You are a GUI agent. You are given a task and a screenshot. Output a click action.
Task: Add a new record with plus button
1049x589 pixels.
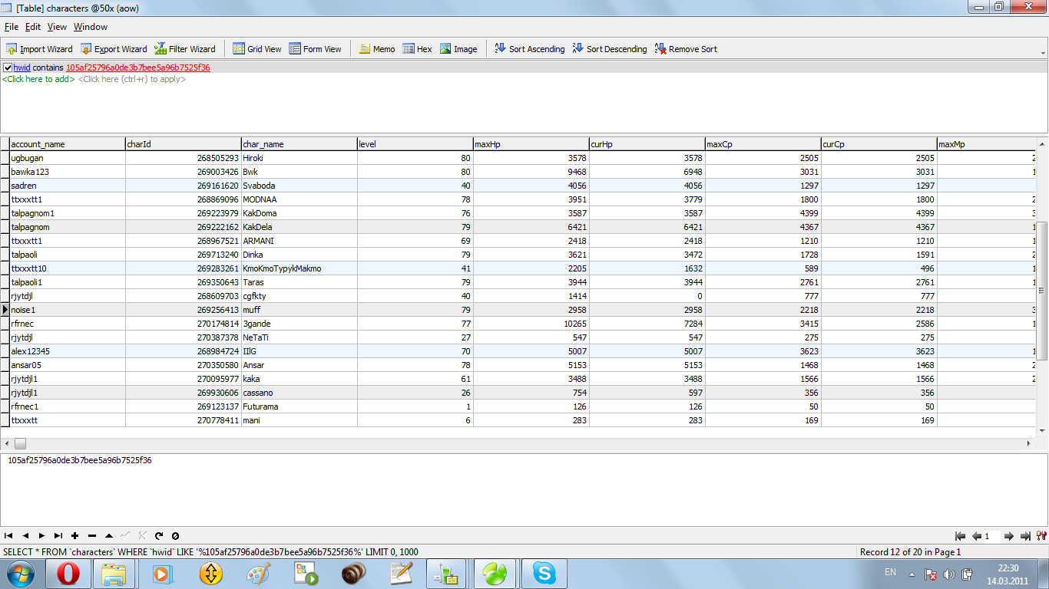click(75, 536)
